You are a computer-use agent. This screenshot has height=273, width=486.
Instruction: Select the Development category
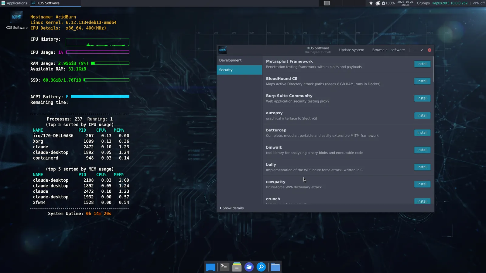point(239,60)
